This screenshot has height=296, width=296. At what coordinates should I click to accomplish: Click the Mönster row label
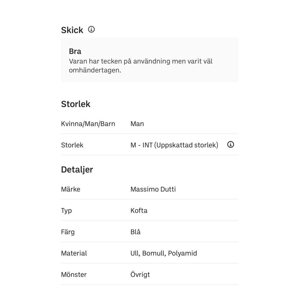click(x=74, y=275)
